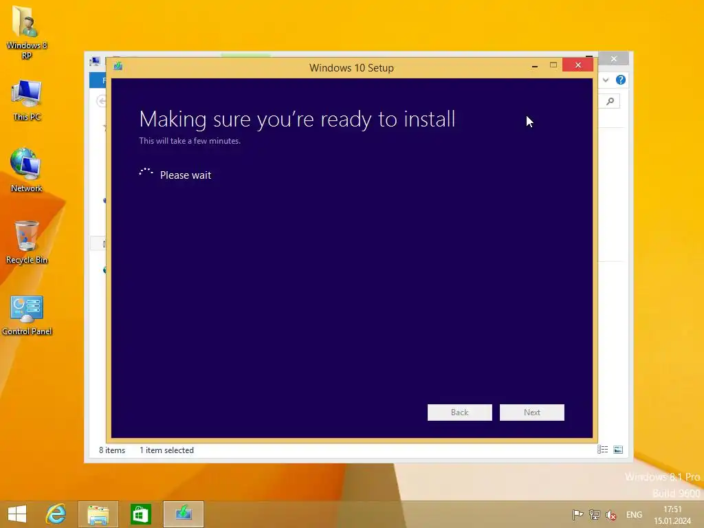Select the Recycle Bin desktop icon
Viewport: 704px width, 528px height.
27,243
